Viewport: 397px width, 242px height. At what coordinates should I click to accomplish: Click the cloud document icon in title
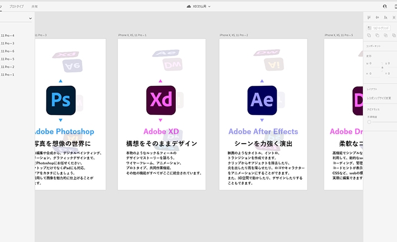coord(189,6)
